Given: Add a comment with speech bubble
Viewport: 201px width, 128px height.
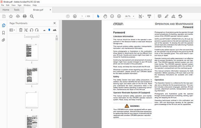Looking at the screenshot, I should click(x=160, y=16).
